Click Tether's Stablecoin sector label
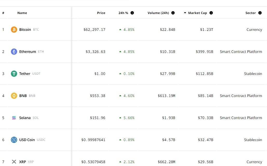Viewport: 267px width, 166px height. click(253, 74)
